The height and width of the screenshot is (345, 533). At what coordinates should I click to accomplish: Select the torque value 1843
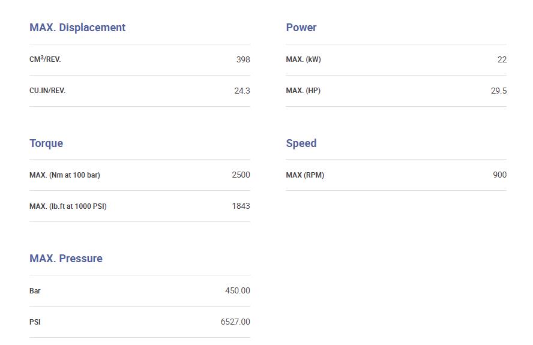point(241,206)
